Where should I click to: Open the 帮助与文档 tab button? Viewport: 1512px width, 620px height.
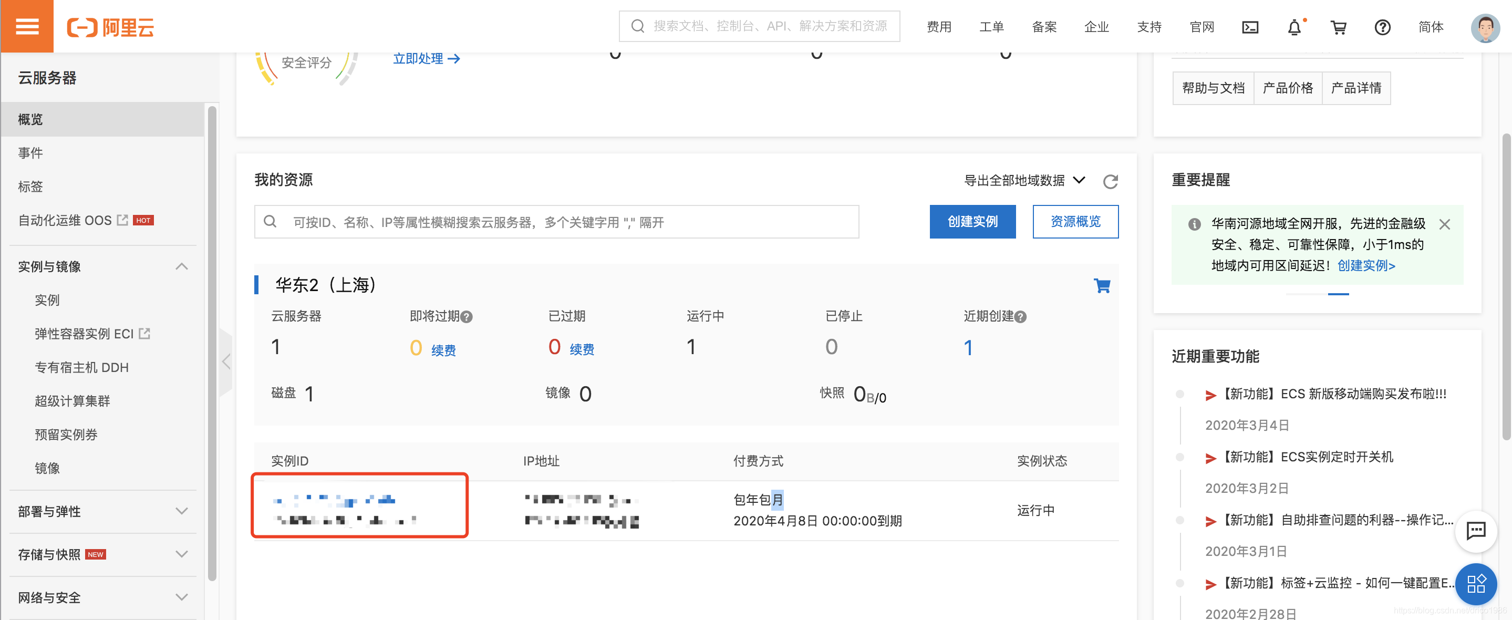coord(1213,88)
